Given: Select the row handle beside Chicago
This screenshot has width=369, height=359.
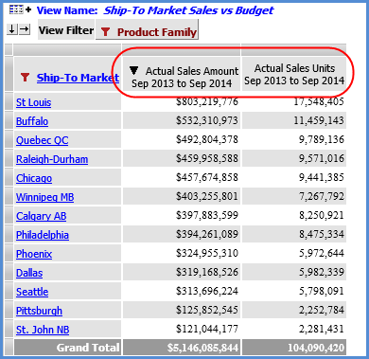Looking at the screenshot, I should click(x=9, y=177).
